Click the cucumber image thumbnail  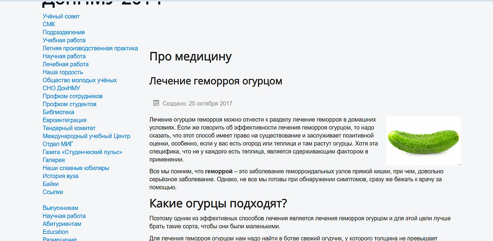(x=423, y=140)
